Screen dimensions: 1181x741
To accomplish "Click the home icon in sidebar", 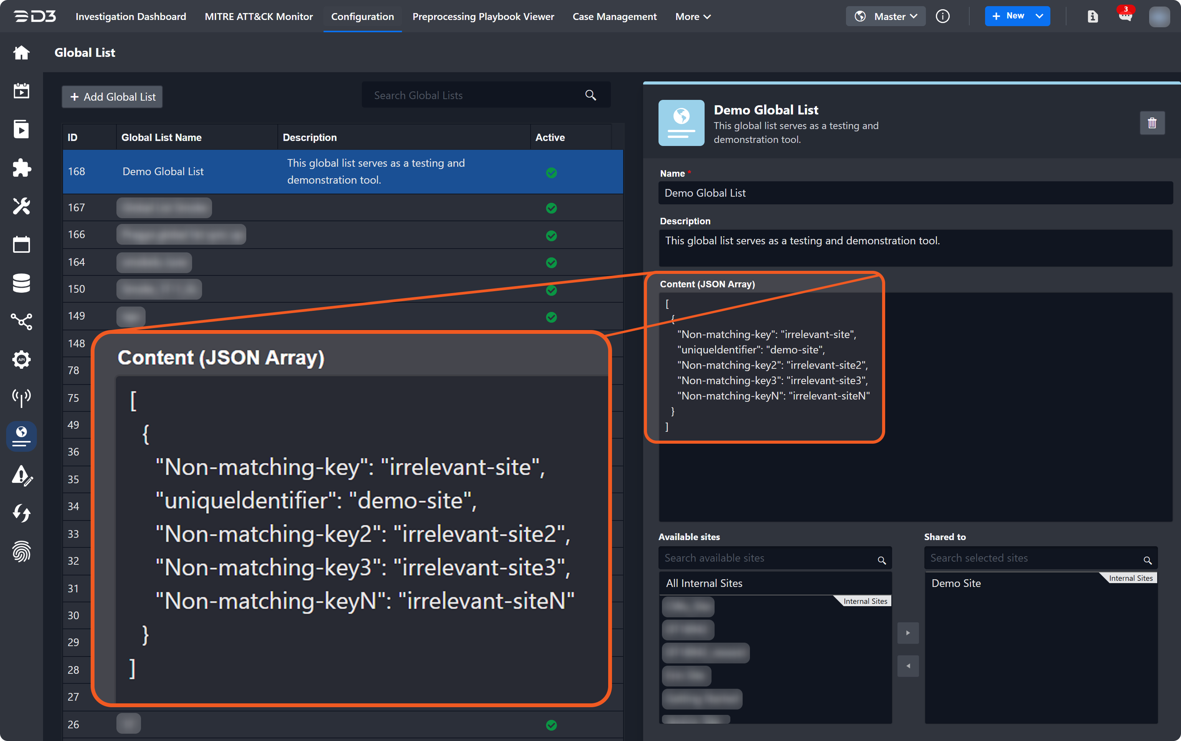I will click(x=21, y=53).
